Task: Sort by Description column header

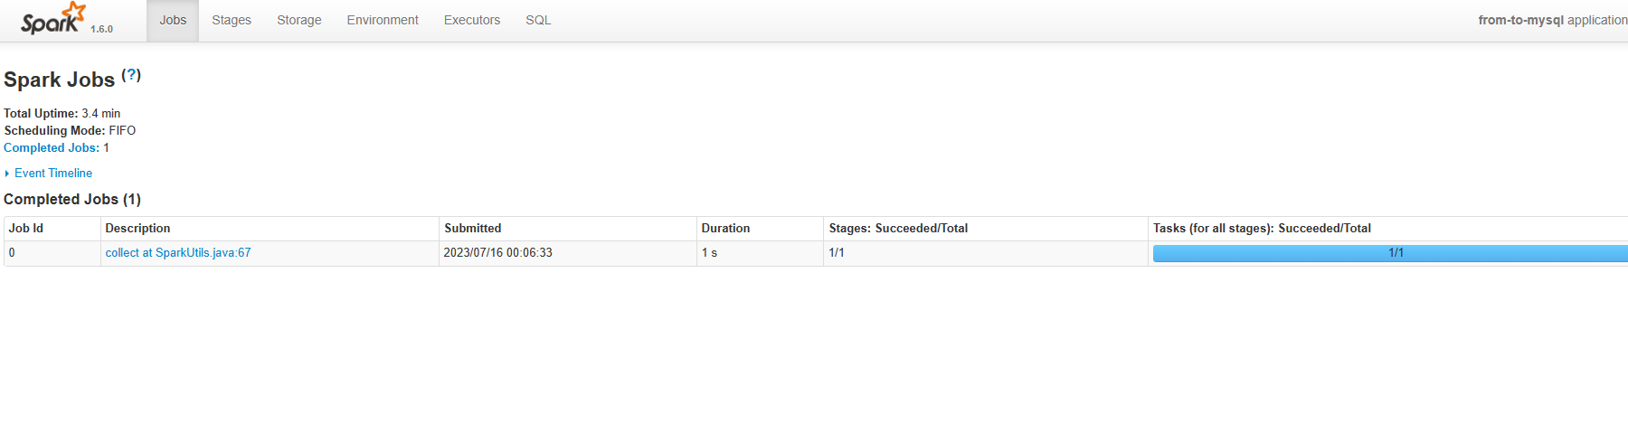Action: pos(137,229)
